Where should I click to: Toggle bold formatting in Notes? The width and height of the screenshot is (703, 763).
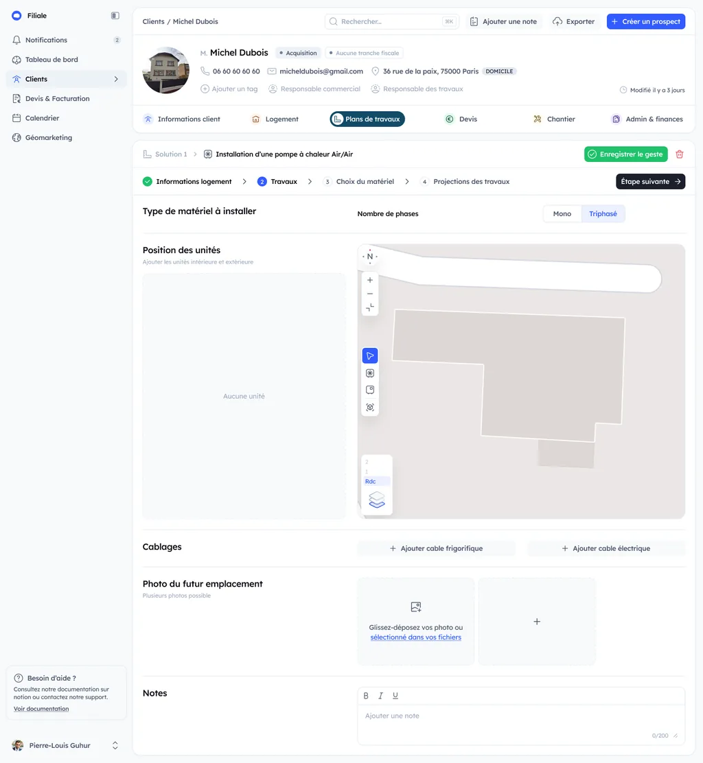click(x=366, y=696)
